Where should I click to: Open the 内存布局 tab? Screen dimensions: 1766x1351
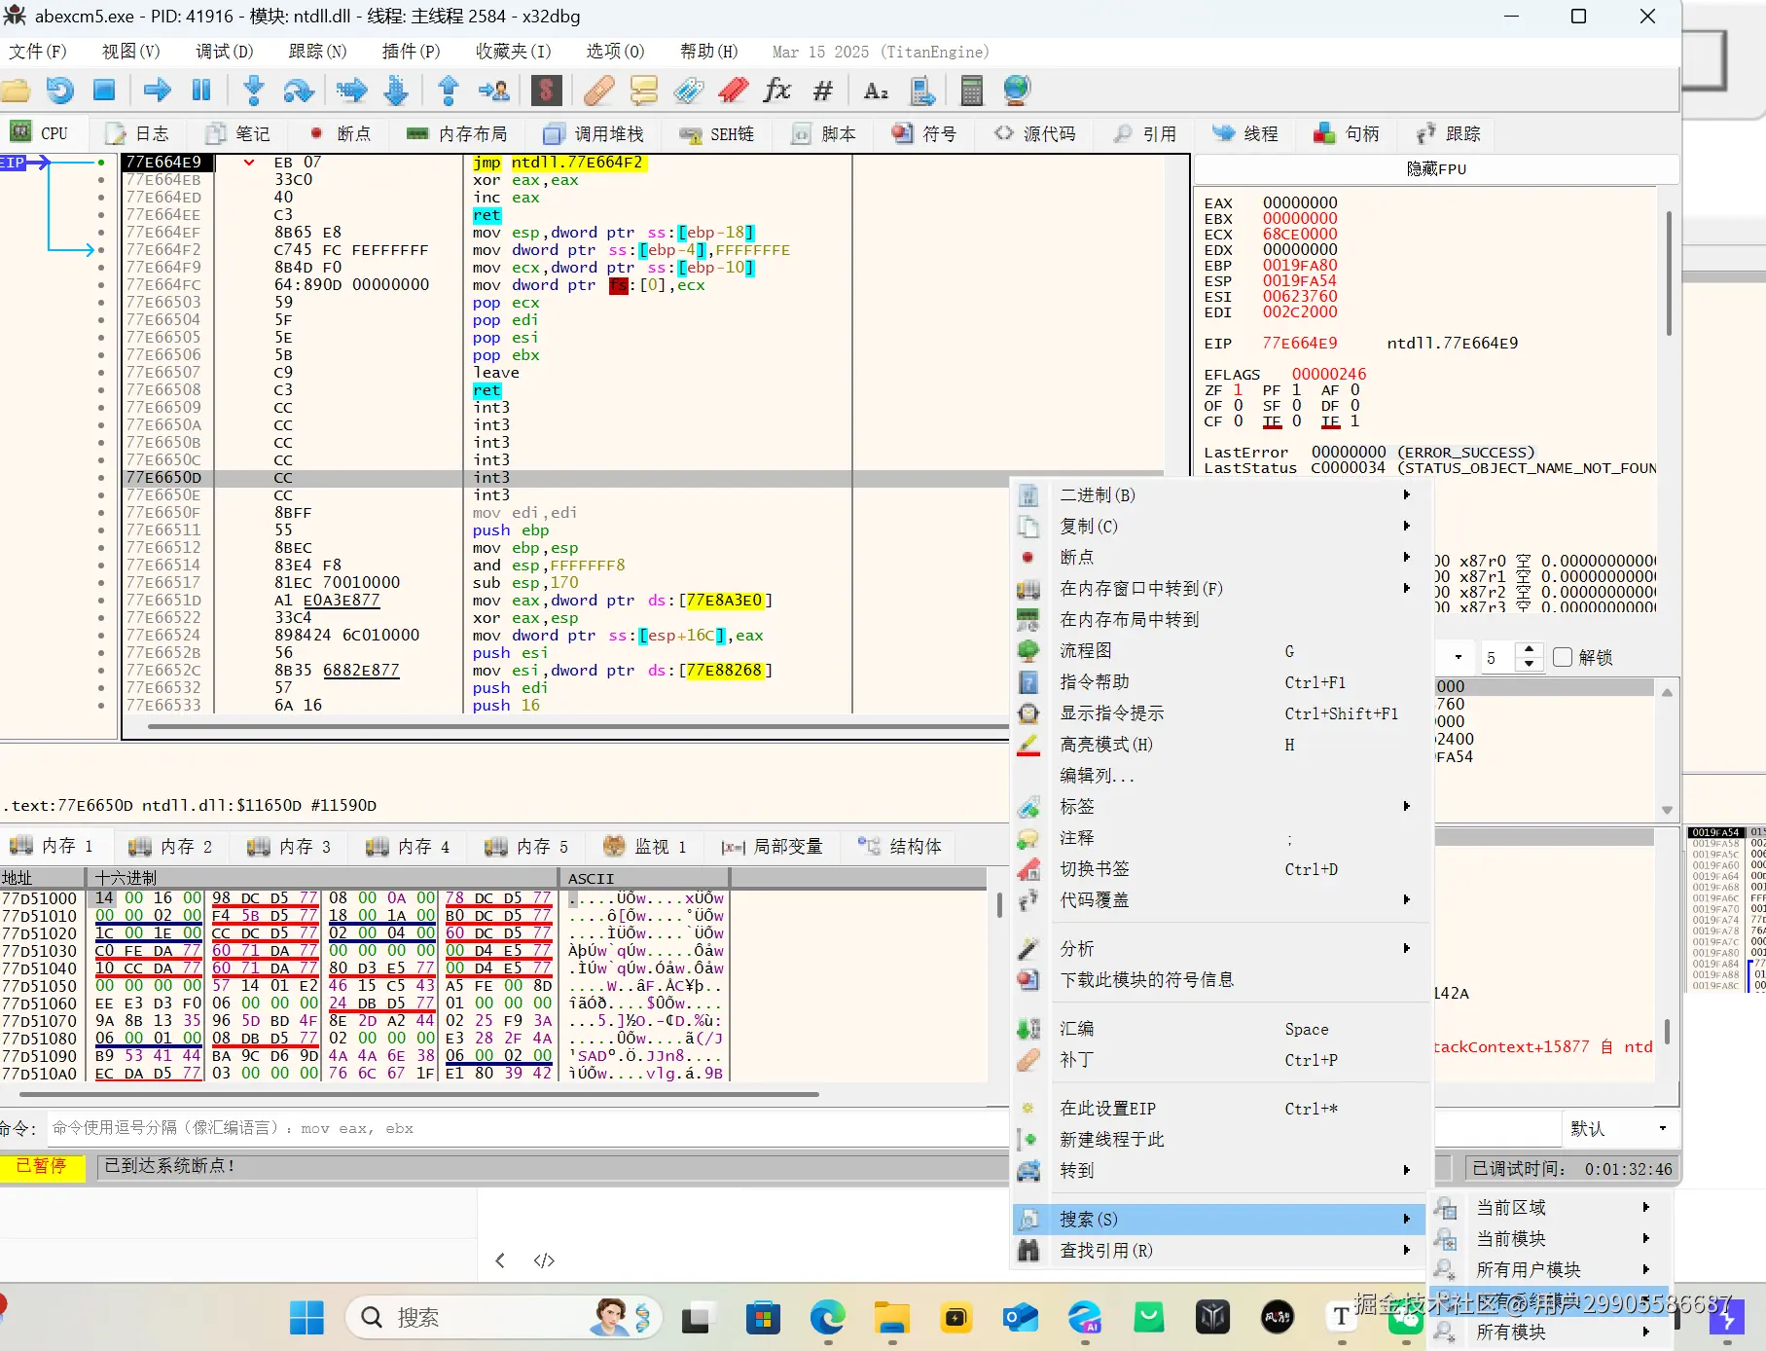457,133
